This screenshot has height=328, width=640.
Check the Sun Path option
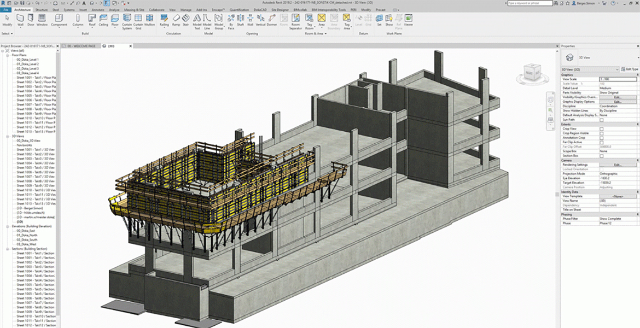tap(602, 120)
